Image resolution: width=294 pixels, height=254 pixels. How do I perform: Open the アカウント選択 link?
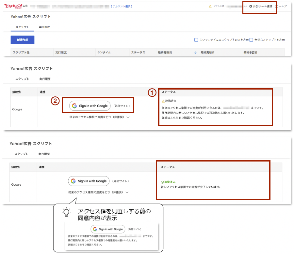122,7
